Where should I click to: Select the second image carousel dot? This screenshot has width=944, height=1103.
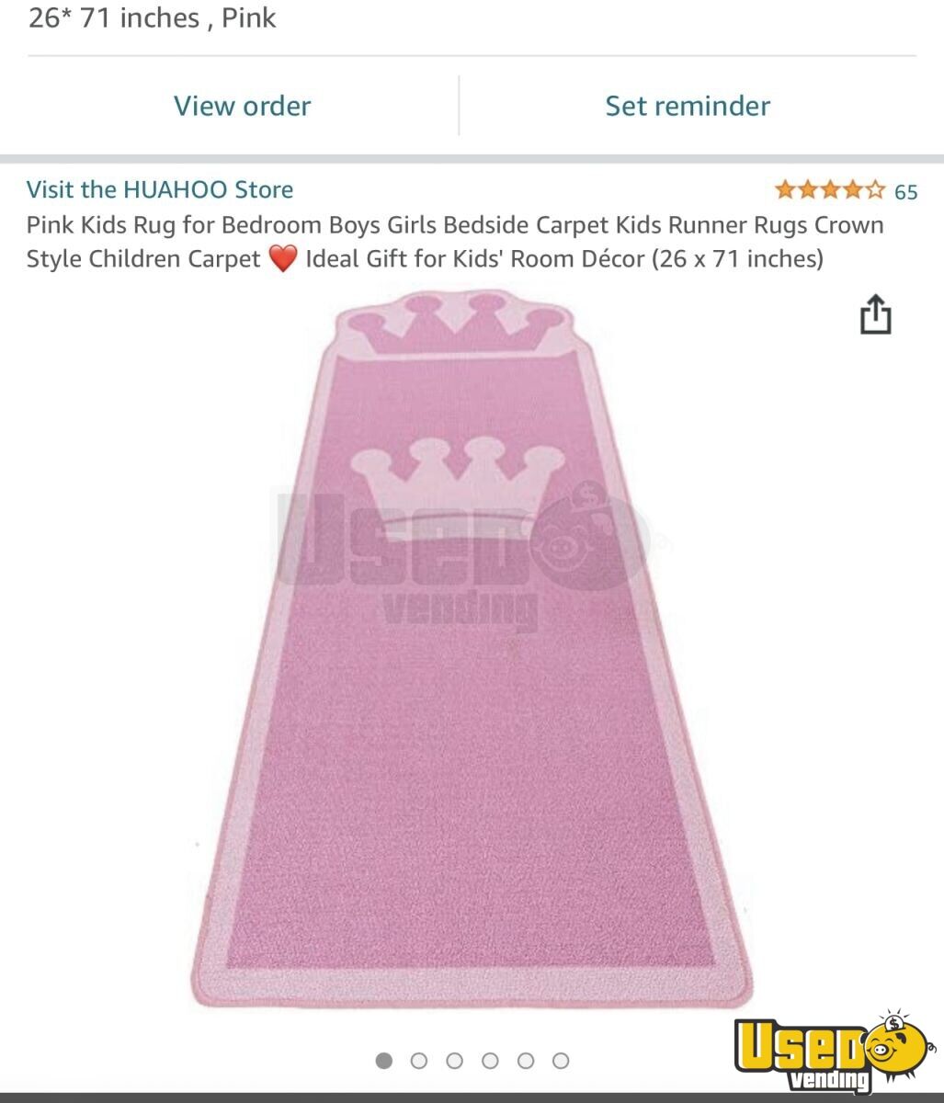click(419, 1061)
